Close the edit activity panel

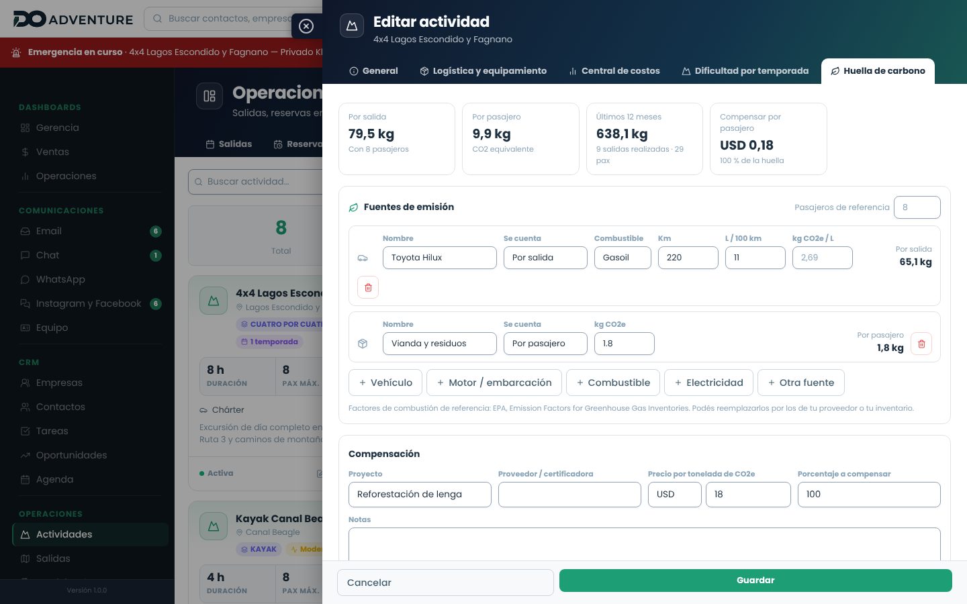tap(306, 26)
